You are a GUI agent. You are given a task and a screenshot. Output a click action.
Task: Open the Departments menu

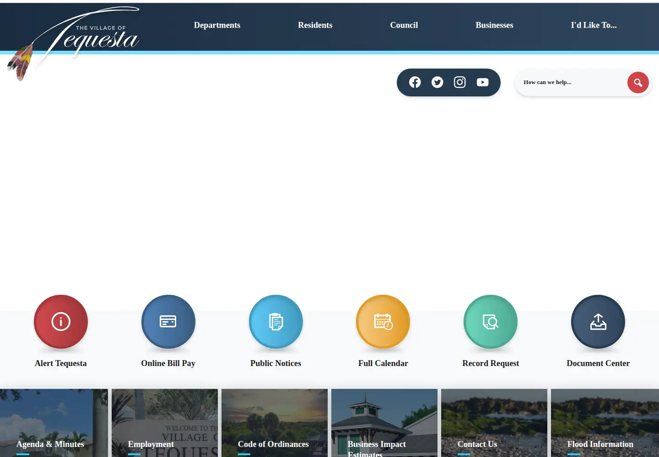217,25
